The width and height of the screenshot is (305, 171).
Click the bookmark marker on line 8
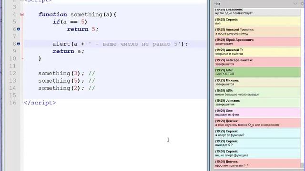(19, 44)
